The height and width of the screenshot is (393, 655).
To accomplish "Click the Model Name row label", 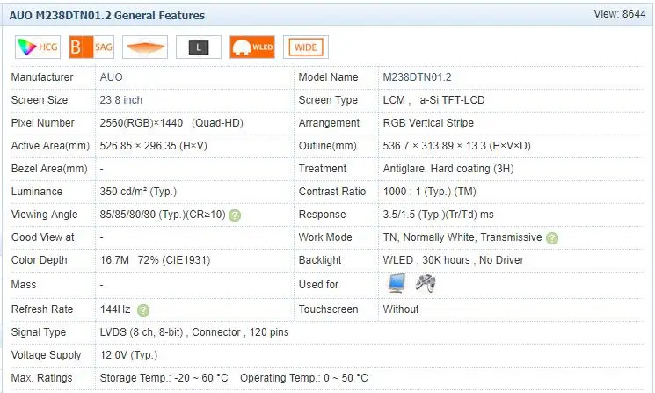I will [x=328, y=77].
